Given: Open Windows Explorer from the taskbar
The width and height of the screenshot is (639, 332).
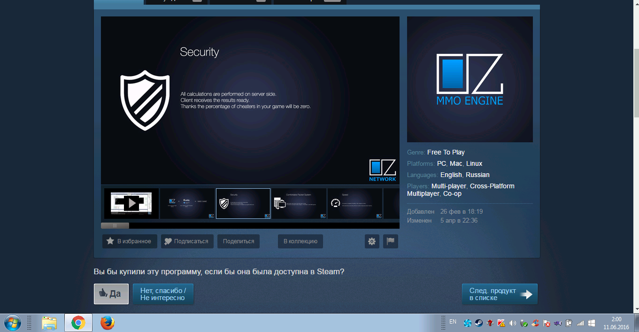Looking at the screenshot, I should coord(49,323).
